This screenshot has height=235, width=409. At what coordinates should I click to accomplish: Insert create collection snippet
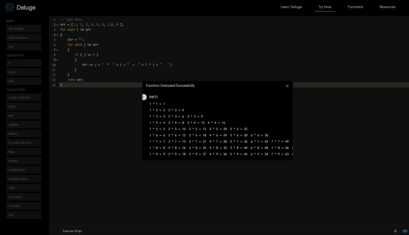[24, 97]
